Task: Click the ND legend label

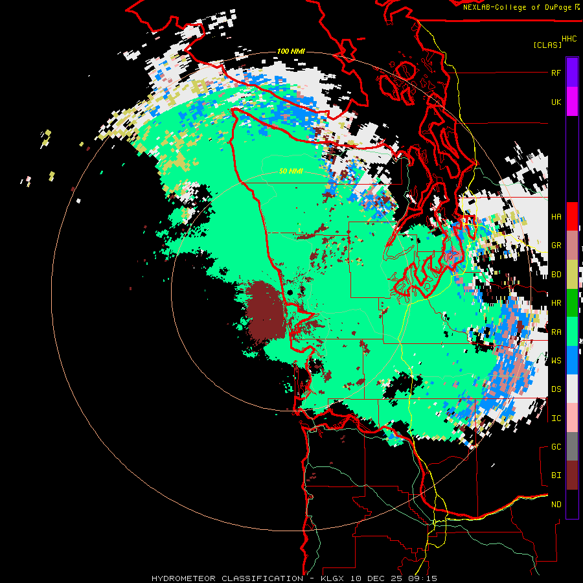Action: 556,505
